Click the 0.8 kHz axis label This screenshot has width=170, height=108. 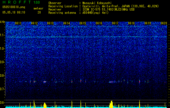[x=2, y=76]
